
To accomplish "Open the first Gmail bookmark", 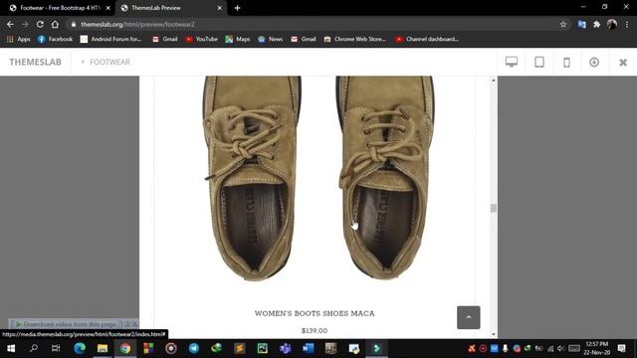I will coord(165,39).
